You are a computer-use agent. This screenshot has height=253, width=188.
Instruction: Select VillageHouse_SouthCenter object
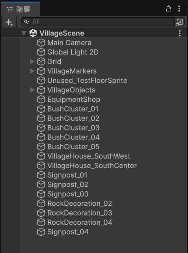(92, 166)
